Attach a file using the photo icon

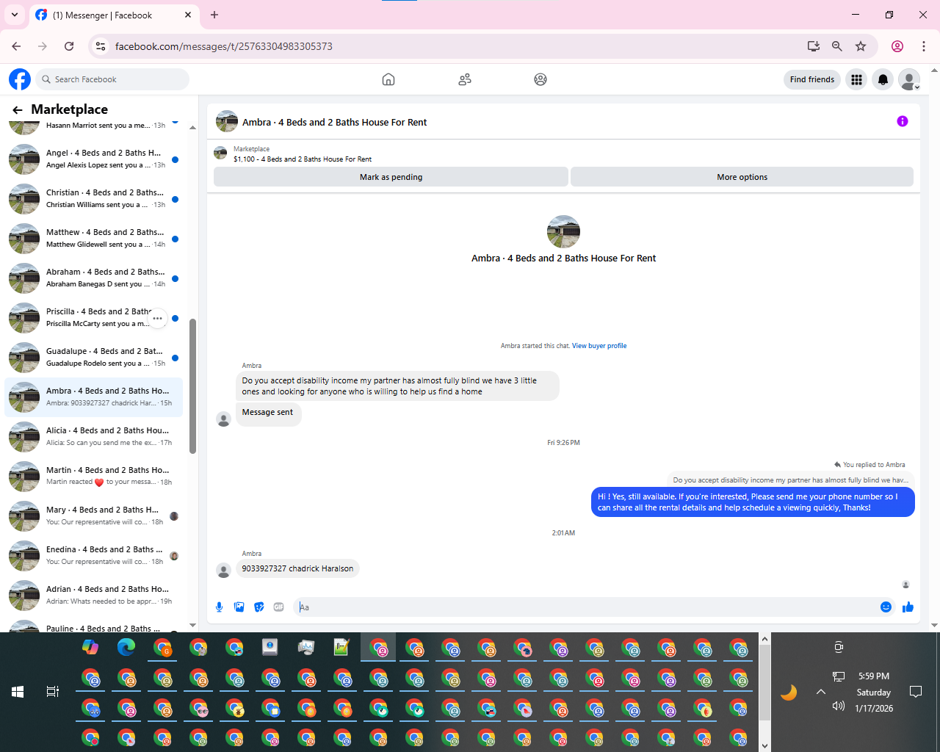click(x=239, y=607)
